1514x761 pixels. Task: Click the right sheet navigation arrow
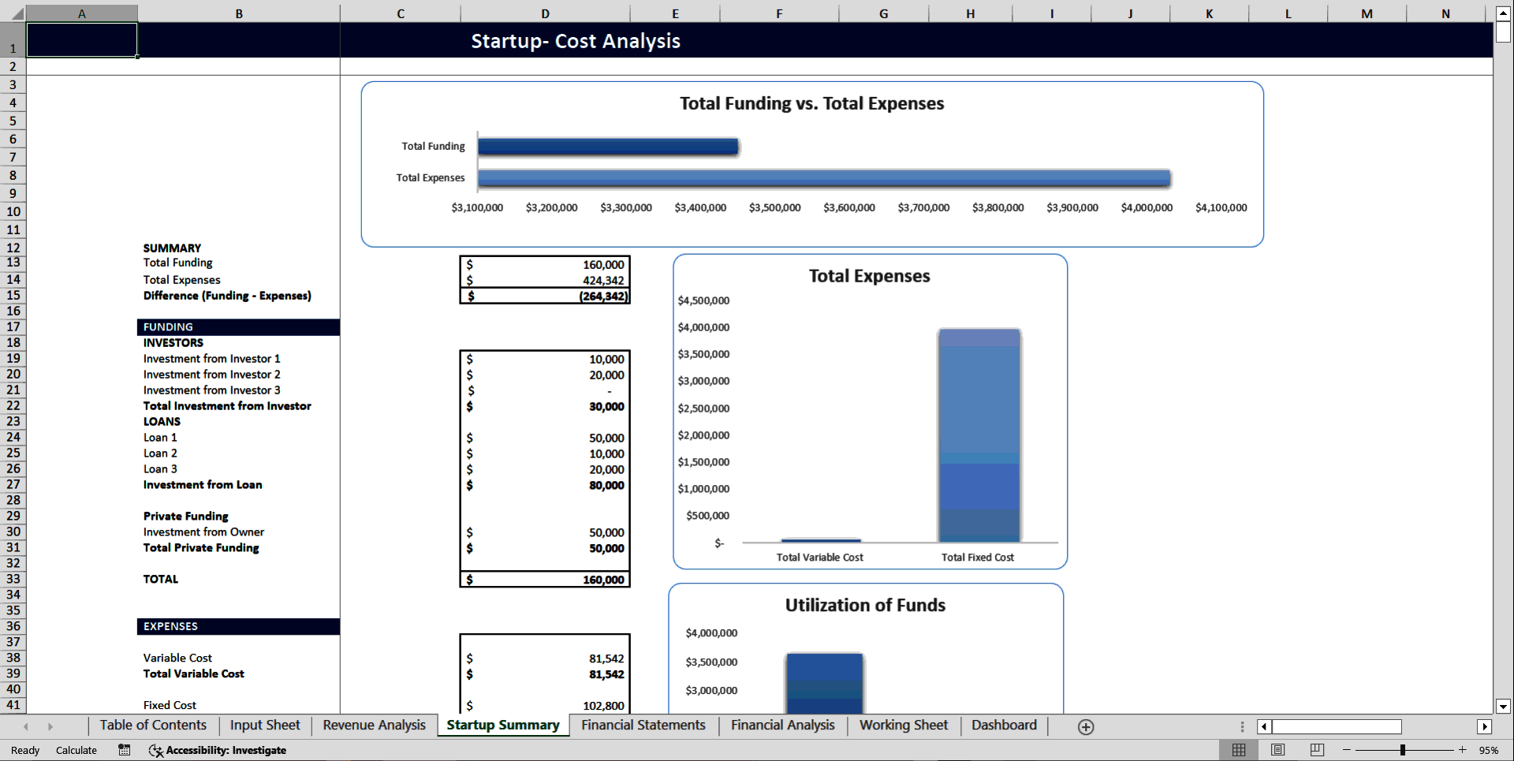point(51,726)
